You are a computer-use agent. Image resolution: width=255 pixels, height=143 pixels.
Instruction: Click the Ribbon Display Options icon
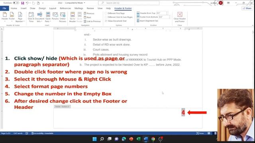228,3
